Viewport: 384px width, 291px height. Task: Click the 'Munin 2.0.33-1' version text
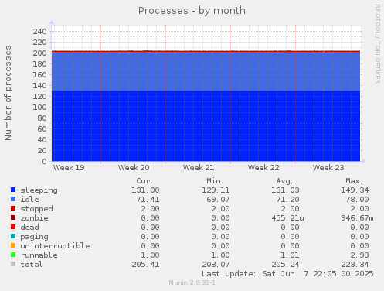tap(192, 282)
